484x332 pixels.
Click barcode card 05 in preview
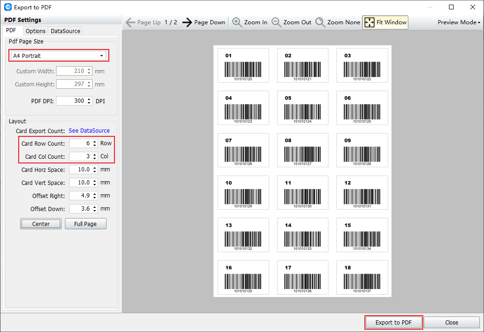(303, 108)
